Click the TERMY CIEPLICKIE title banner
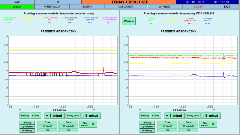This screenshot has width=240, height=135. point(129,2)
